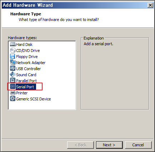
Task: Click the Generic SCSI Device icon
Action: (x=12, y=99)
